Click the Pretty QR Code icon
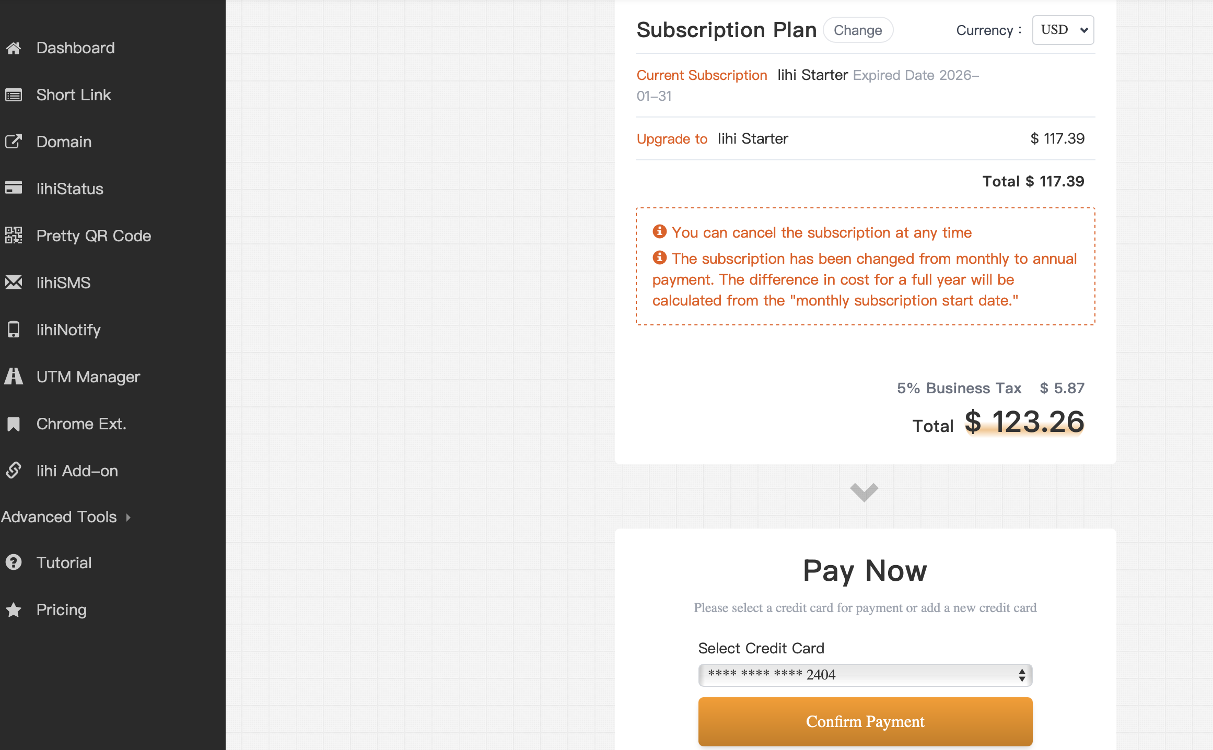1213x750 pixels. (x=14, y=235)
